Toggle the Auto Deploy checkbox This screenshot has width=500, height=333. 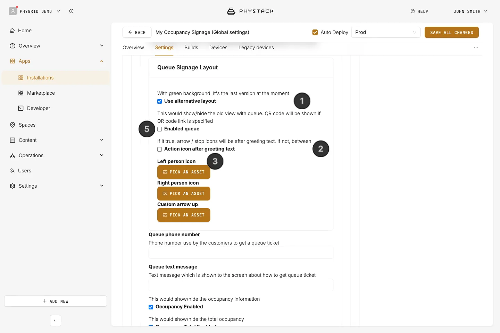coord(315,32)
